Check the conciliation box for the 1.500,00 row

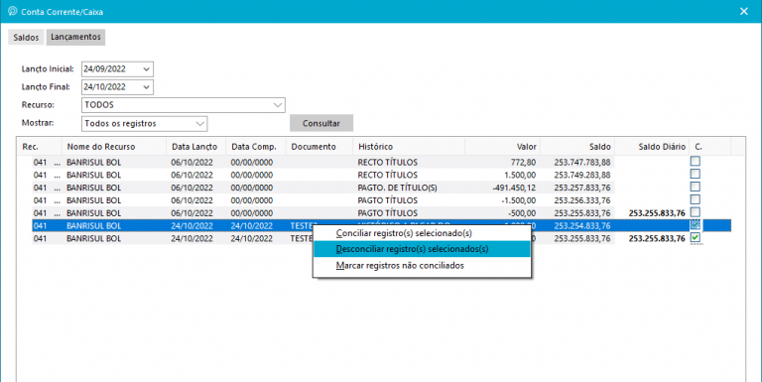(x=696, y=174)
